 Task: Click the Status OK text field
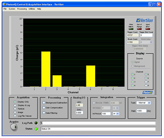(98, 129)
